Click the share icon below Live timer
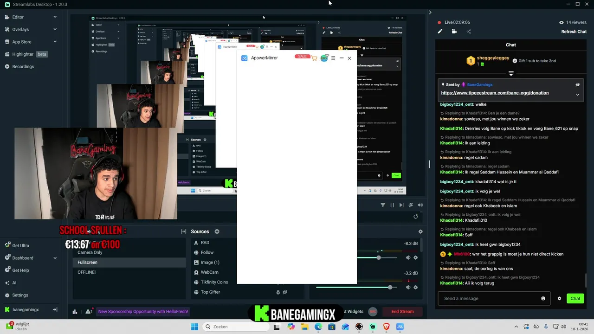 click(x=469, y=32)
